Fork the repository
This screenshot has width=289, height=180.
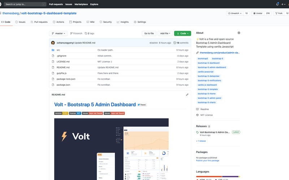[x=279, y=13]
